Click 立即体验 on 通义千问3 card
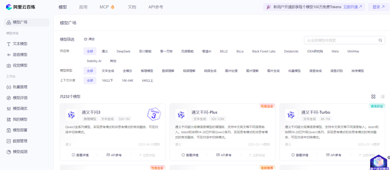 147,155
